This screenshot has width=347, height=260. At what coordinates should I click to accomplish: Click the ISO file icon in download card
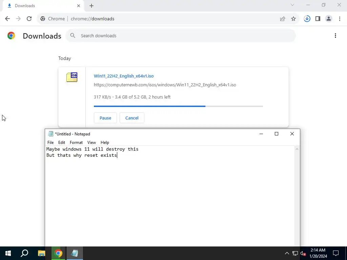(72, 77)
